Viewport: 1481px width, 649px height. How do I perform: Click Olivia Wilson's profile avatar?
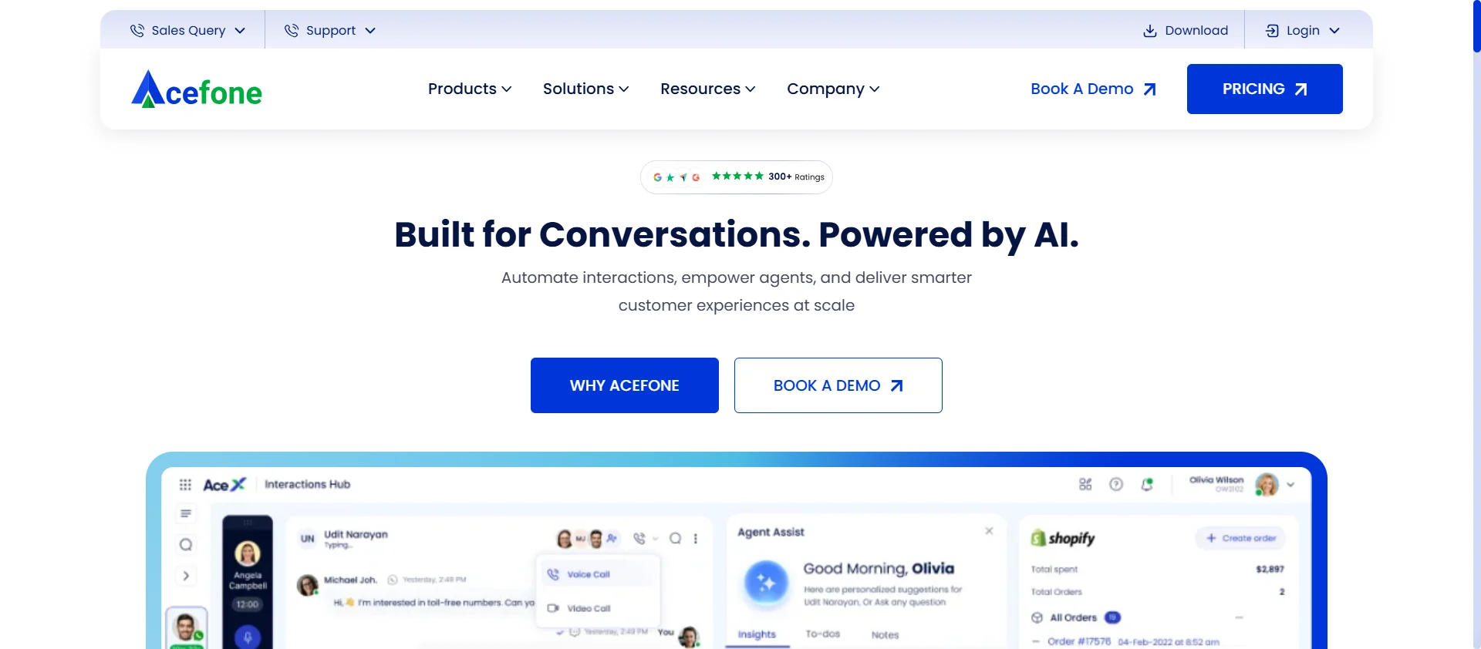point(1267,485)
